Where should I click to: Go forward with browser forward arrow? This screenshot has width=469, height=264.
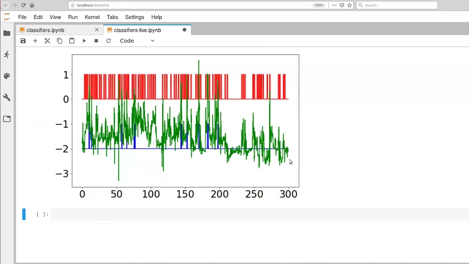14,5
